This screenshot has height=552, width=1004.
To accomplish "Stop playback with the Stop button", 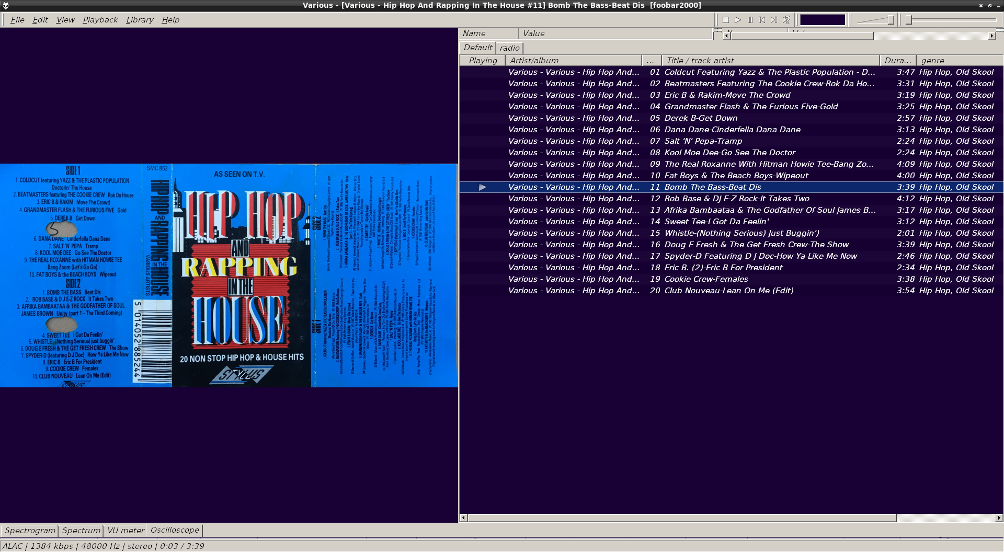I will [x=726, y=20].
